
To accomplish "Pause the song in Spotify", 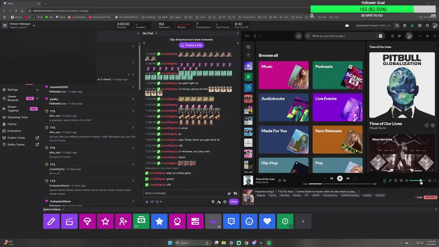I will (x=340, y=178).
